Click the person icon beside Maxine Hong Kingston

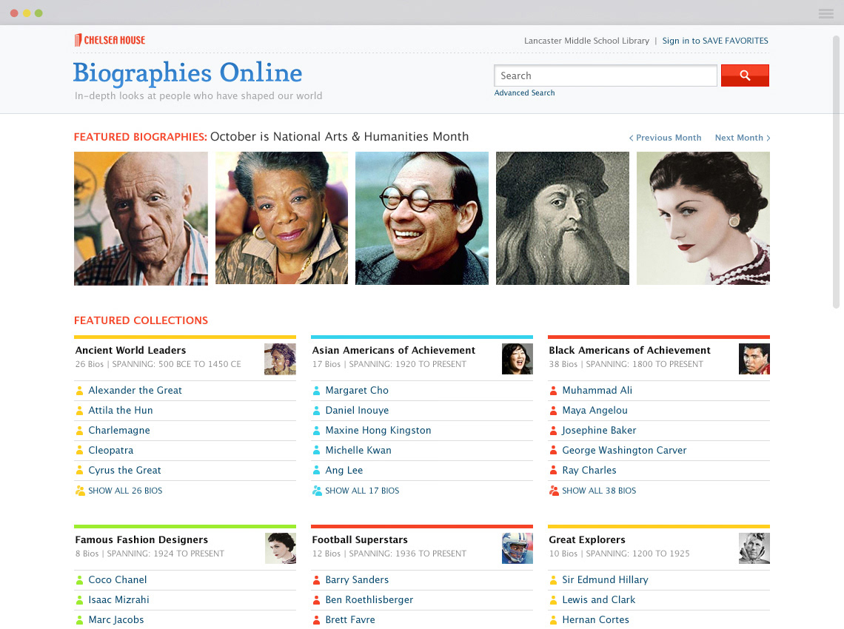pyautogui.click(x=317, y=431)
